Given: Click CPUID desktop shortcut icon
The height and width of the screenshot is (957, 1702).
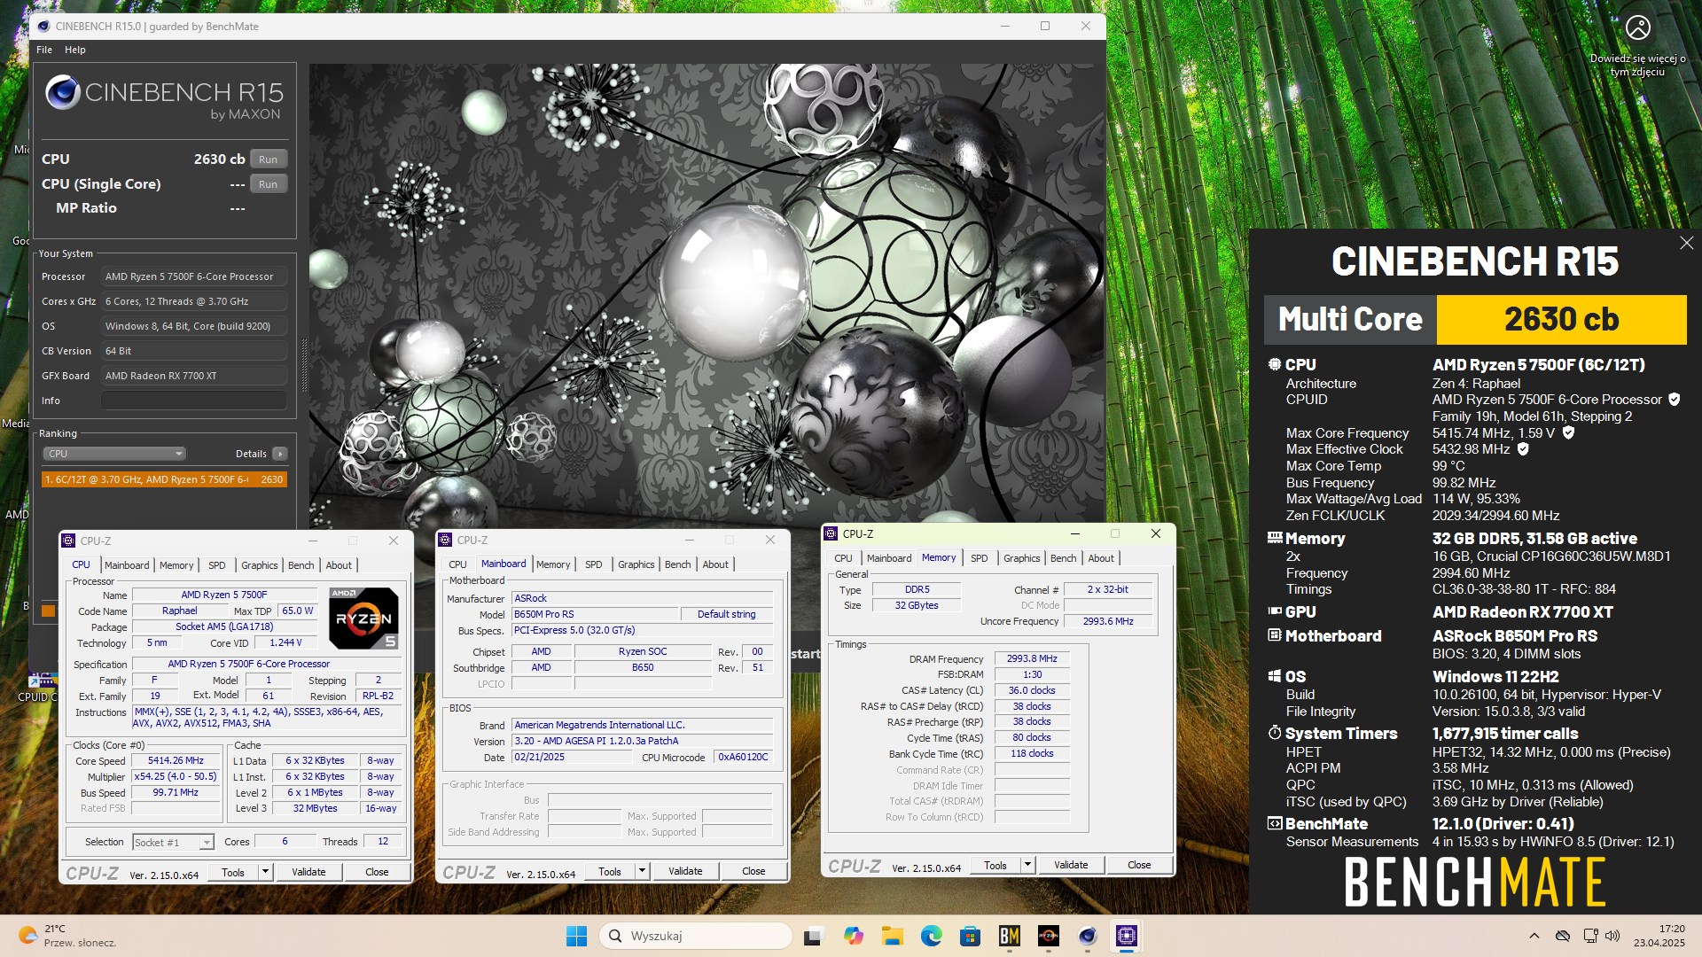Looking at the screenshot, I should coord(40,687).
